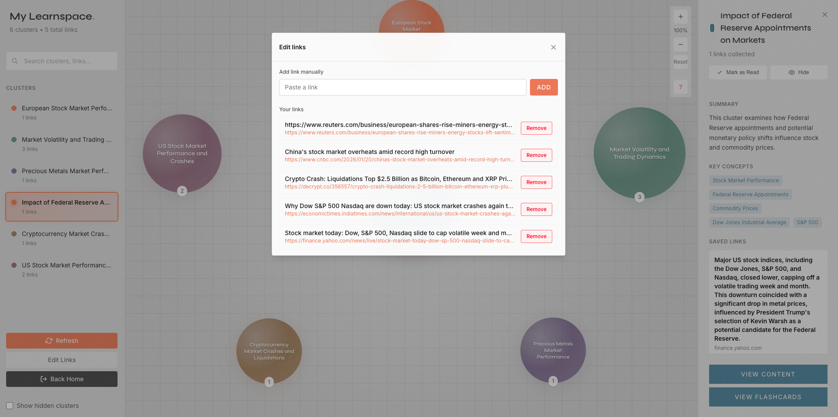This screenshot has height=417, width=838.
Task: Click Back Home button
Action: click(62, 379)
